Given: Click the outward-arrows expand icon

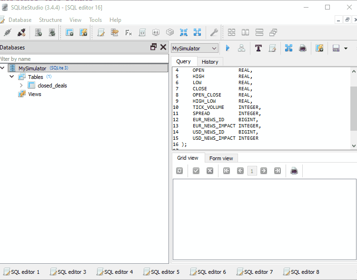Looking at the screenshot, I should click(197, 32).
